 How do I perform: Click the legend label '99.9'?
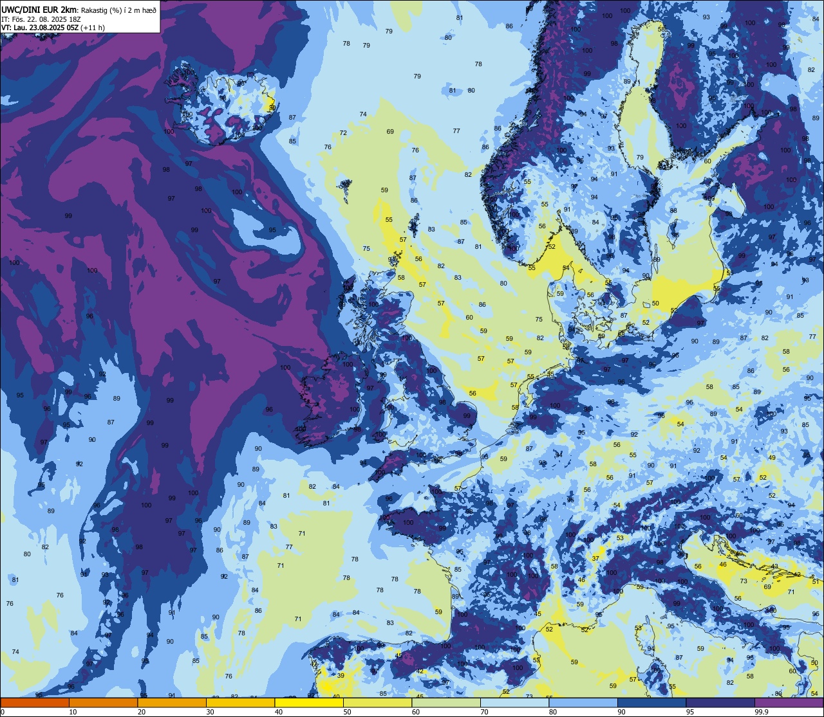tap(762, 712)
